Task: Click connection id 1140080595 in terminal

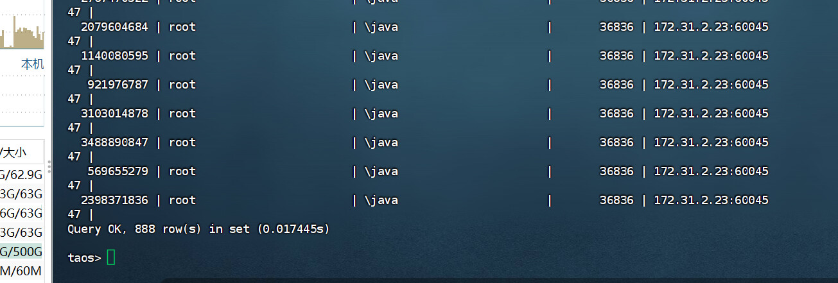Action: [x=114, y=56]
